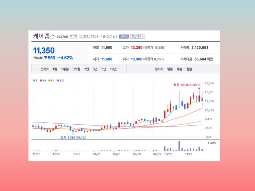Click the 케어랩스 stock name
255x191 pixels.
click(x=44, y=36)
